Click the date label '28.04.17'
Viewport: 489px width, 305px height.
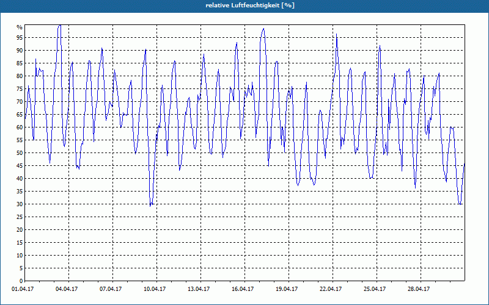419,289
